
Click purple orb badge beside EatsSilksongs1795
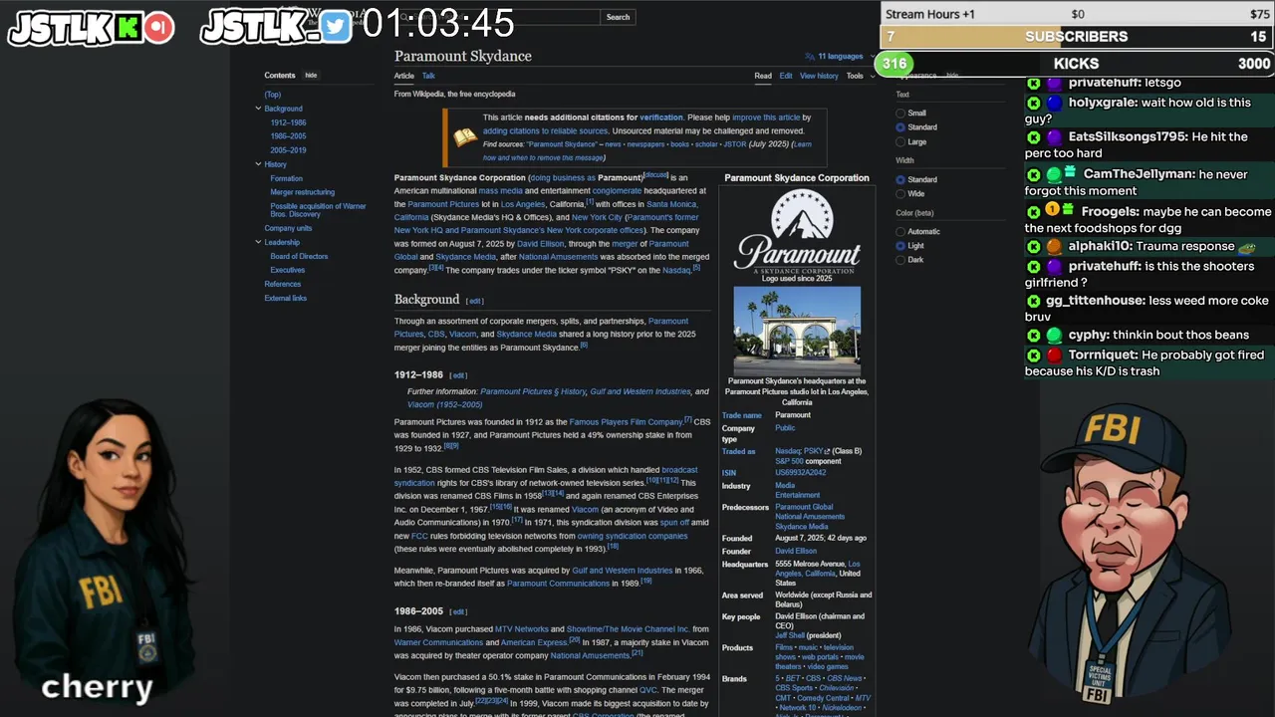[1054, 136]
